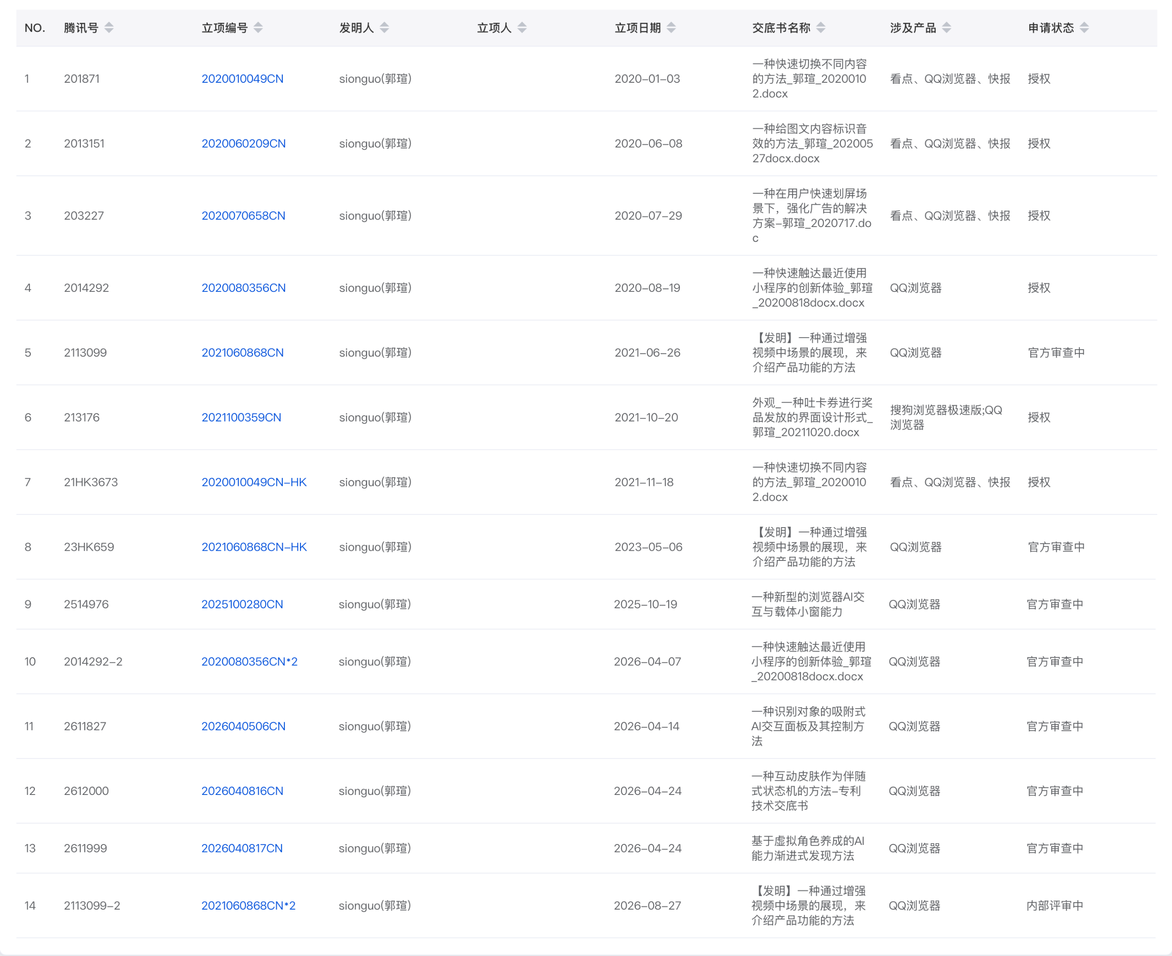Click disclosure name 基于虚拟角色养成的AI能力渐进式发现方法
The width and height of the screenshot is (1172, 956).
pos(808,848)
